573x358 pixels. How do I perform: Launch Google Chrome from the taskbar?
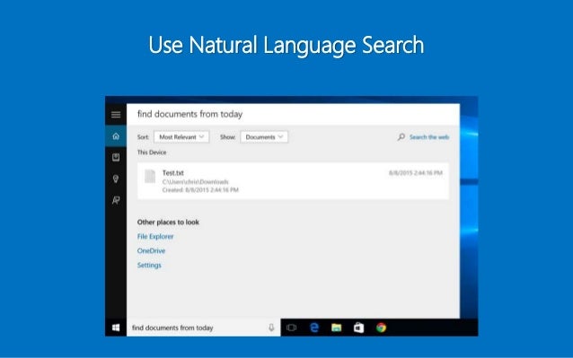pos(381,327)
